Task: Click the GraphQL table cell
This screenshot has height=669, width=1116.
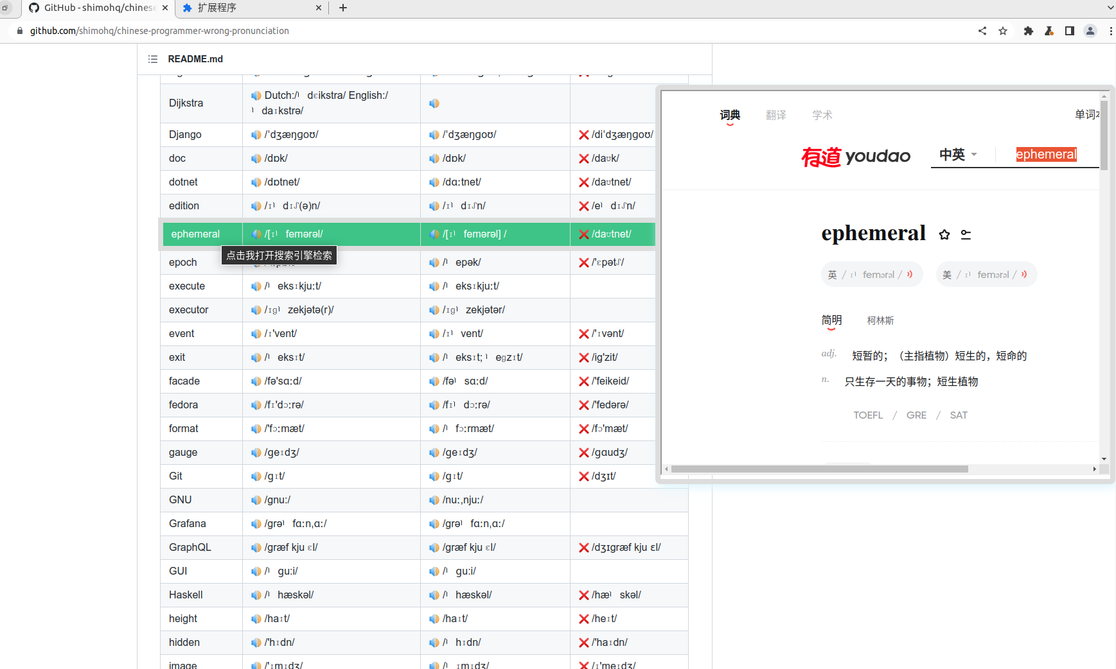Action: [x=201, y=548]
